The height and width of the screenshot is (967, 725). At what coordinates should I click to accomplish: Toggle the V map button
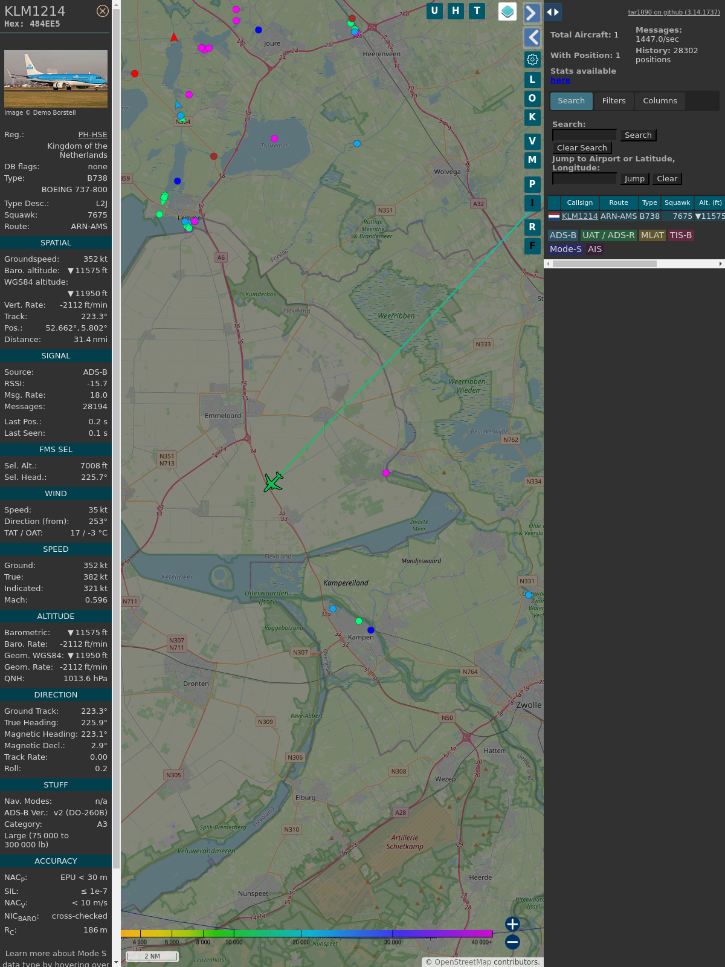tap(532, 141)
